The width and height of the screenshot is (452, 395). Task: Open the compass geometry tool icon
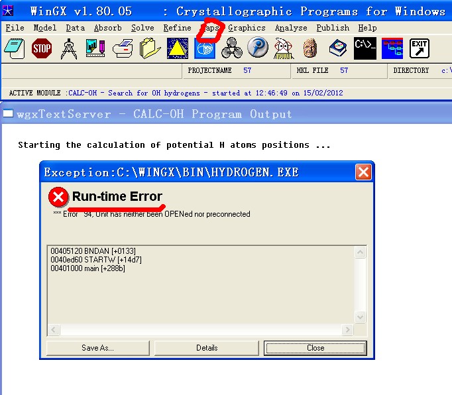pyautogui.click(x=69, y=49)
